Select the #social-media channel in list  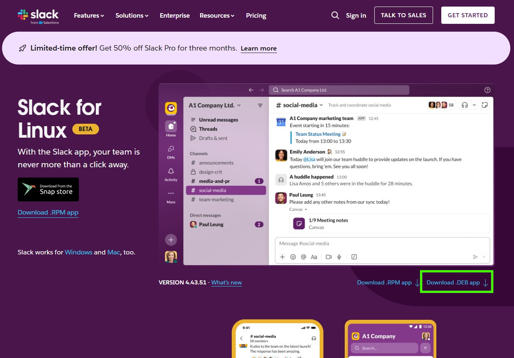226,190
